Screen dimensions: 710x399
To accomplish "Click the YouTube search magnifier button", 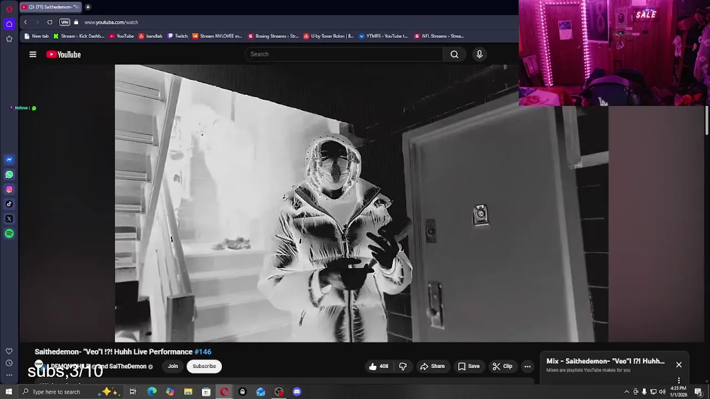I will point(454,54).
